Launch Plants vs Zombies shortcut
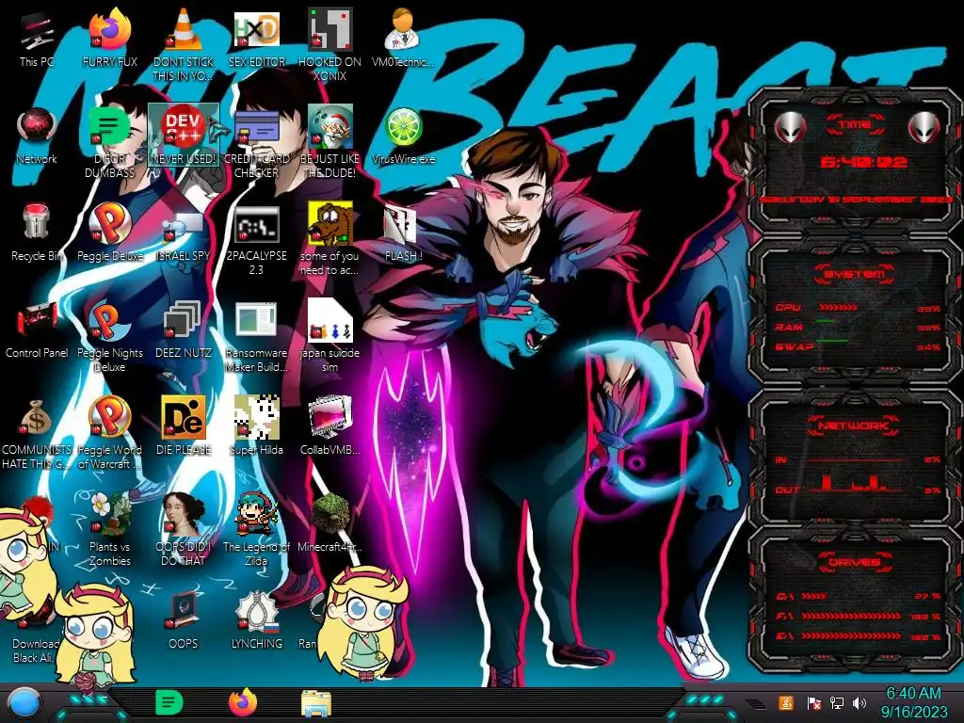This screenshot has width=964, height=723. click(x=110, y=529)
